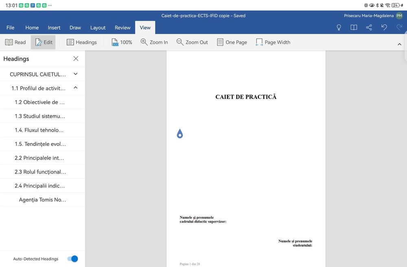This screenshot has height=267, width=407.
Task: Click the Redo arrow icon
Action: (x=400, y=27)
